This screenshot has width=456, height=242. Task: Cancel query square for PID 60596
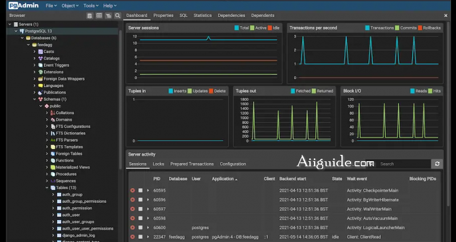pos(140,200)
